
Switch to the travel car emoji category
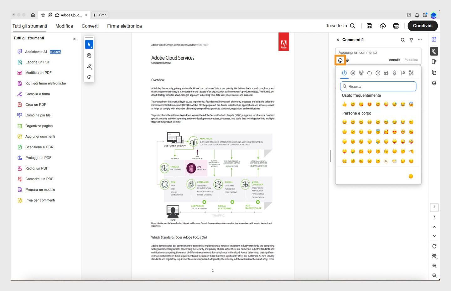(386, 73)
